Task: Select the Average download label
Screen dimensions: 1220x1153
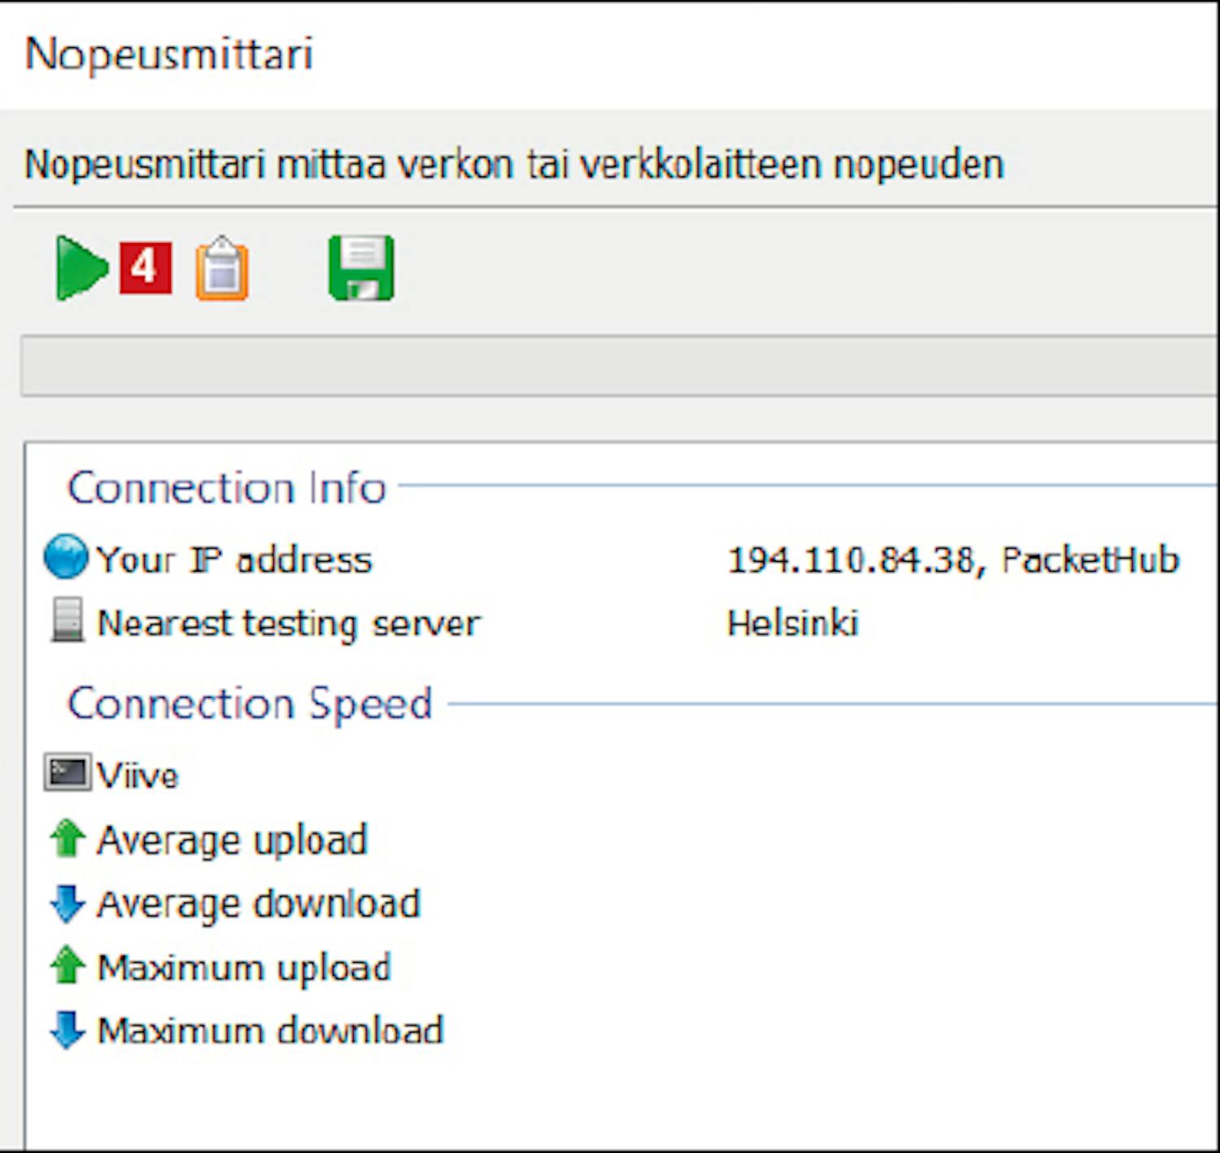Action: point(258,904)
